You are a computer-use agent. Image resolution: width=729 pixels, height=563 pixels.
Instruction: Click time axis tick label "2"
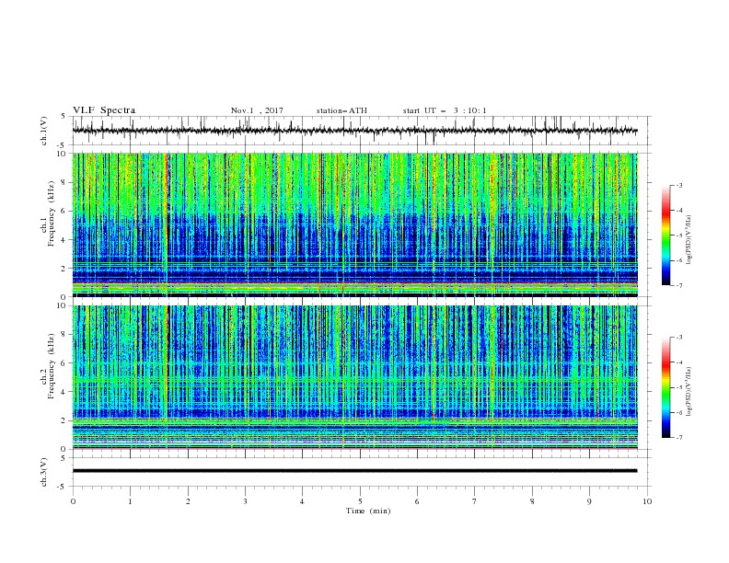188,501
